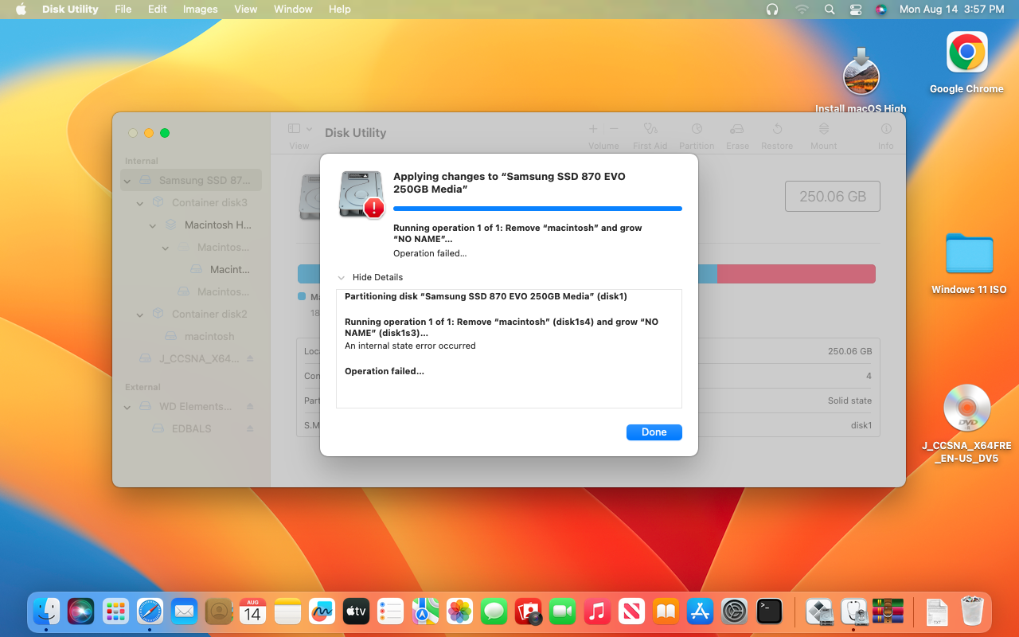Open the Trash in the Dock

(x=972, y=612)
